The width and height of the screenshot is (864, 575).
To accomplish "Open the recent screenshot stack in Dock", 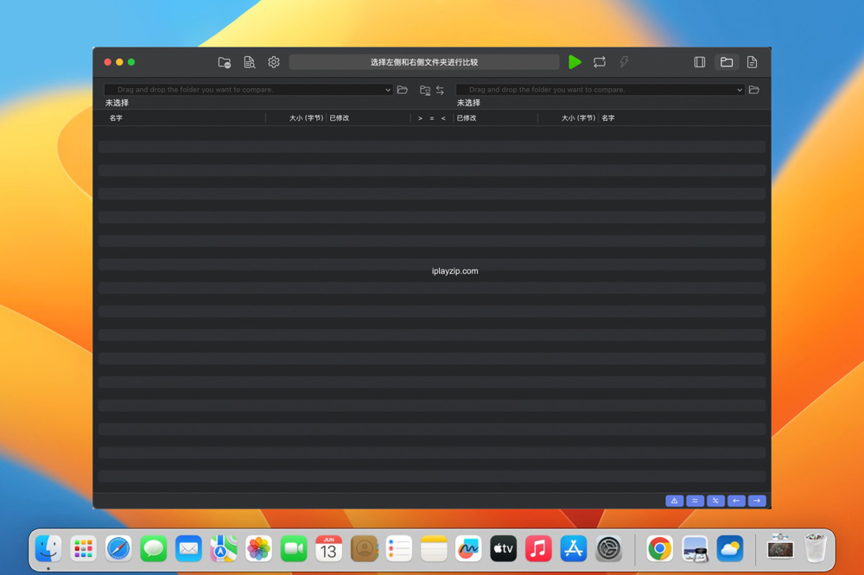I will 780,547.
